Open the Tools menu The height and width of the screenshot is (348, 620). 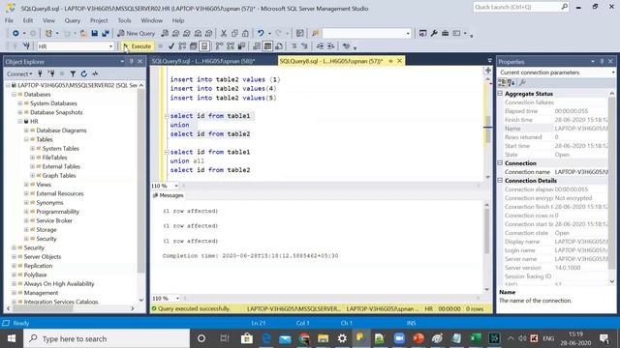click(x=124, y=20)
